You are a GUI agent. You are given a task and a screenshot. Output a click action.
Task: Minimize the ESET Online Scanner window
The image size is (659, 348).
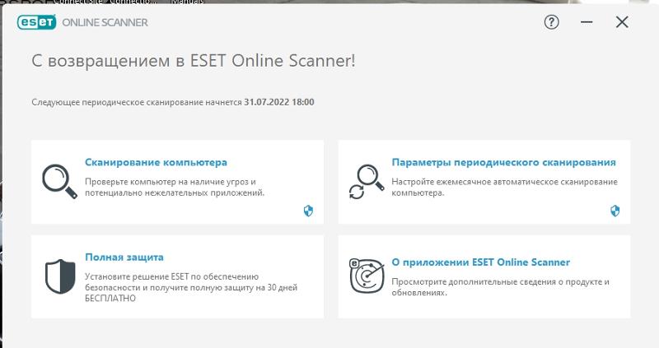pos(587,22)
